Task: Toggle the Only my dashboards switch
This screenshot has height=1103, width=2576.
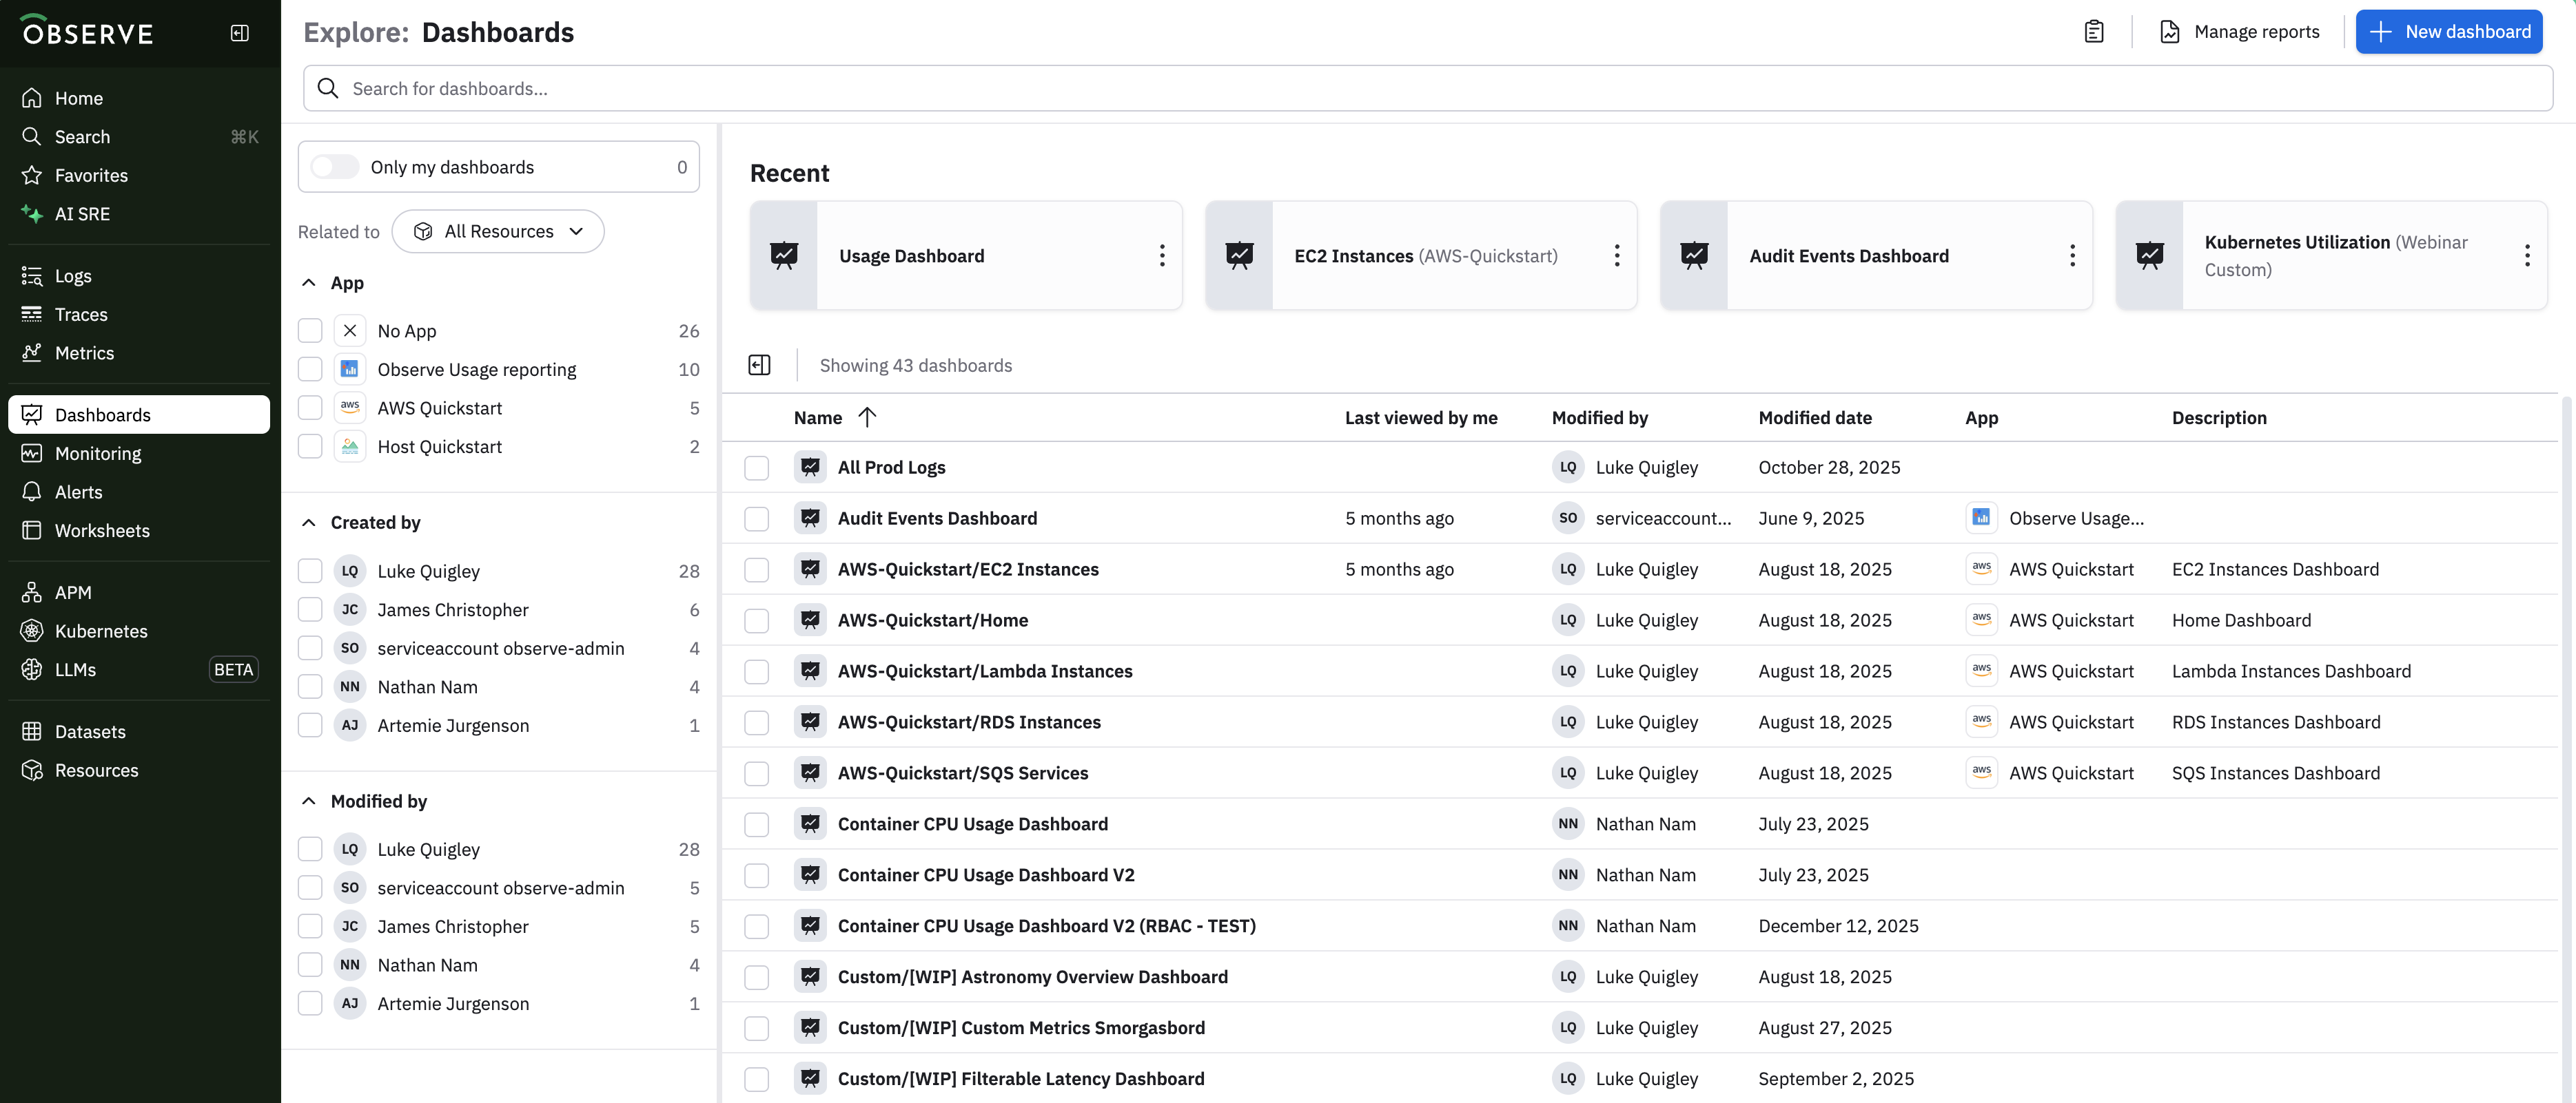Action: click(334, 167)
